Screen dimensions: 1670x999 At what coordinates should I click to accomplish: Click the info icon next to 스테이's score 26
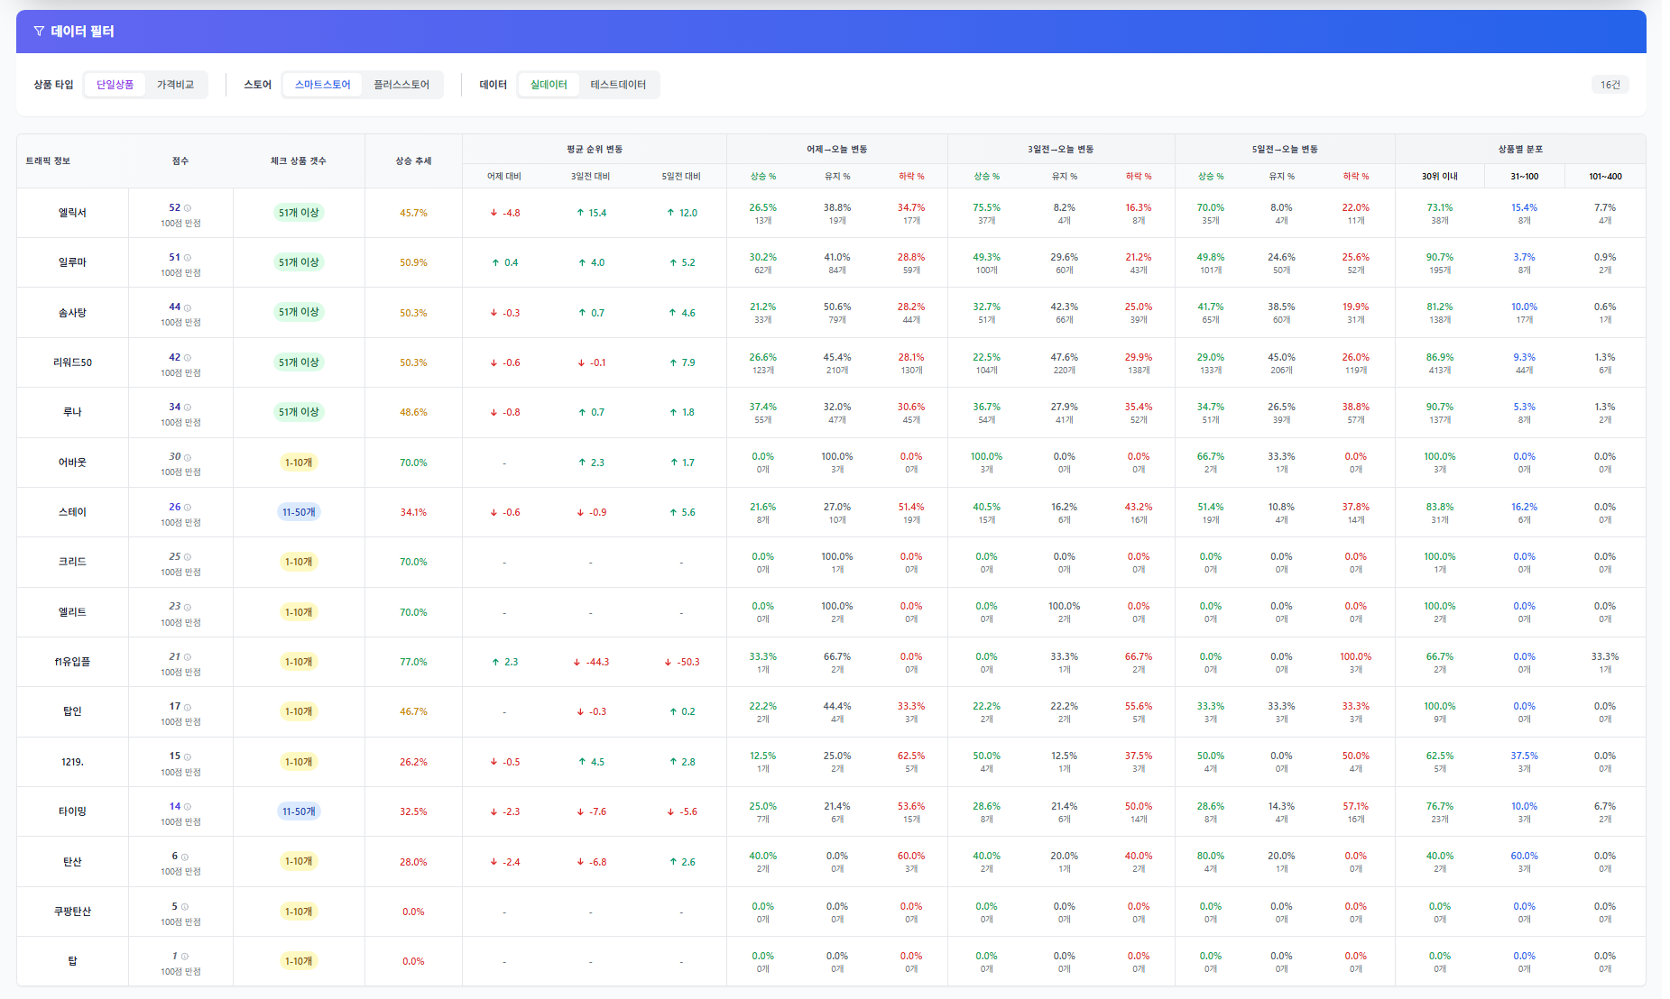point(188,508)
